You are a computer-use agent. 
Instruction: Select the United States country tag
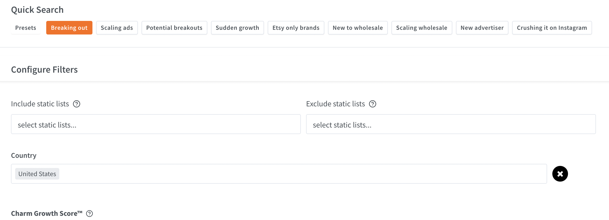coord(37,174)
